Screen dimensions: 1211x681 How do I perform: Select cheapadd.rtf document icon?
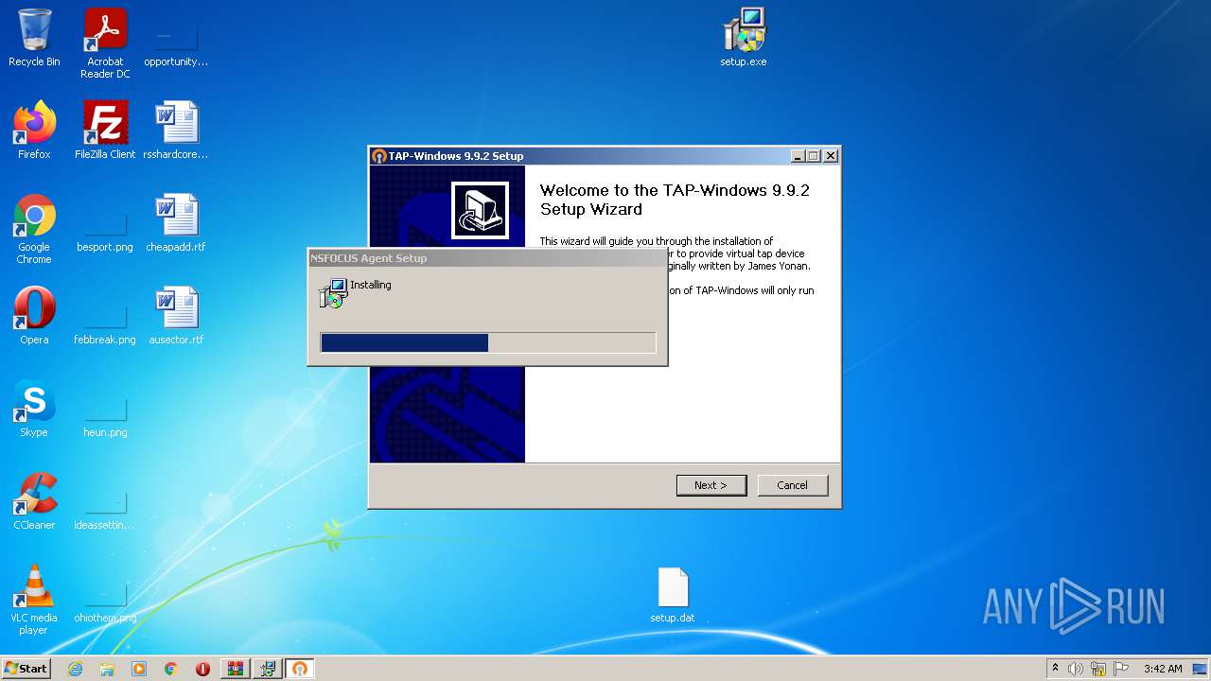(176, 223)
